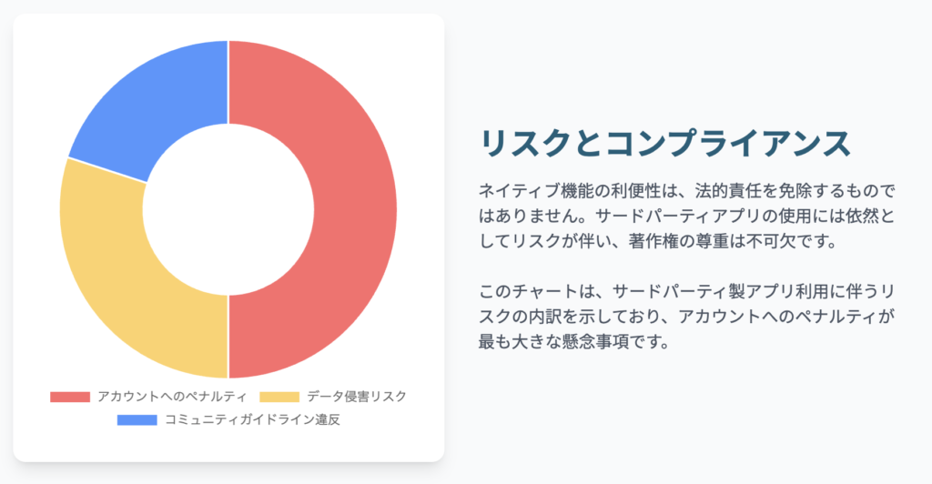Toggle the アカウントへのペナルティ legend label
The height and width of the screenshot is (484, 932).
[172, 397]
